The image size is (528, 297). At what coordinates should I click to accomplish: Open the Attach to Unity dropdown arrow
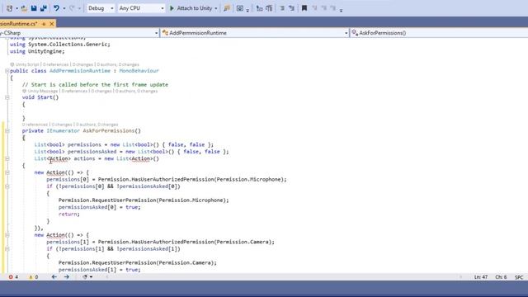pos(216,8)
